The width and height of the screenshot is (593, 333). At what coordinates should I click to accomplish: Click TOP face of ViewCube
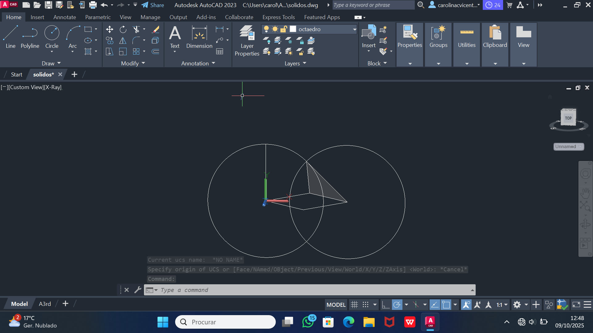click(x=568, y=118)
